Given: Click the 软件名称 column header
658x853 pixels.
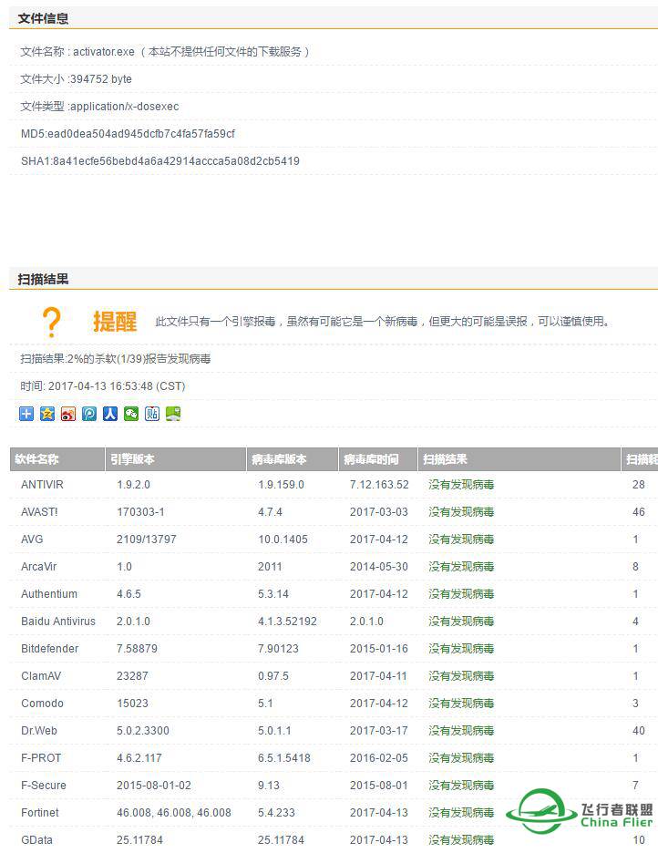Looking at the screenshot, I should [57, 459].
